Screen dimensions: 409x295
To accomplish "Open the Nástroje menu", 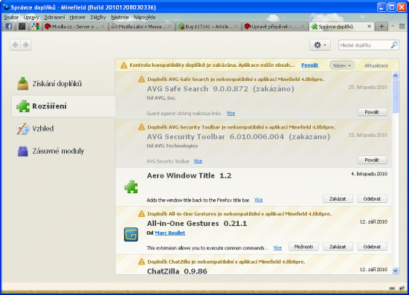I will coord(120,17).
